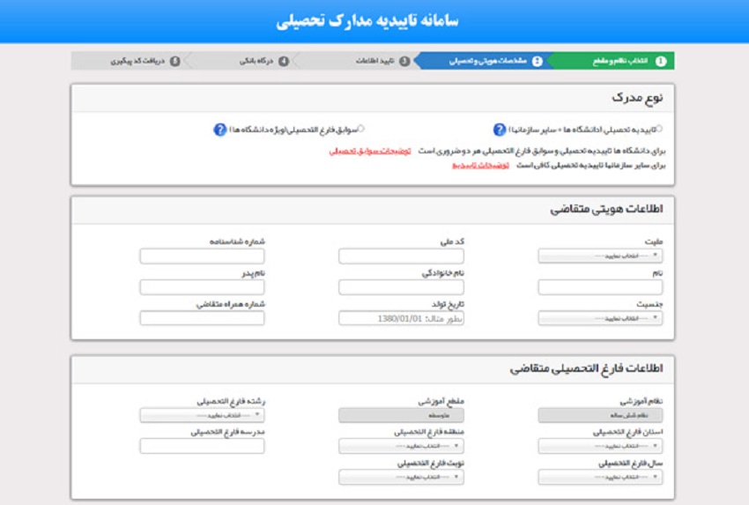Click the اطلاعات هویتی متقاضی section heading
Image resolution: width=749 pixels, height=505 pixels.
[606, 209]
